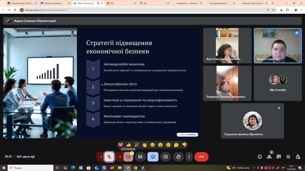Open Viber from the Windows taskbar
The width and height of the screenshot is (305, 171).
click(104, 168)
